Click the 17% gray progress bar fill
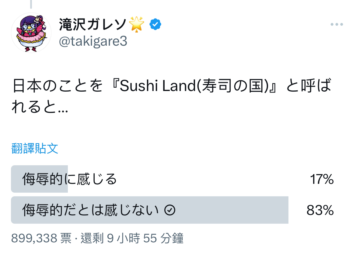 point(40,179)
